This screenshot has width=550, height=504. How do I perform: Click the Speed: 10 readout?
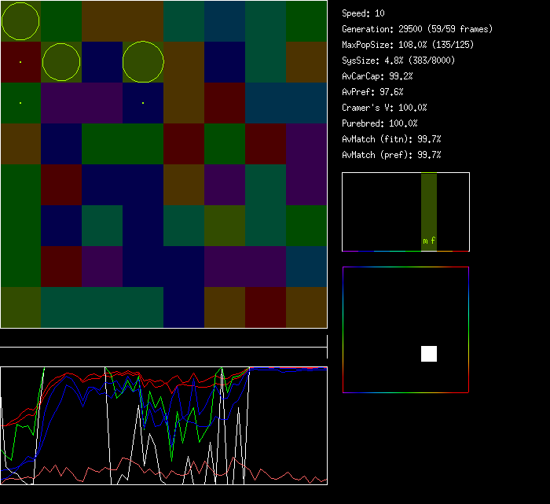pos(364,13)
